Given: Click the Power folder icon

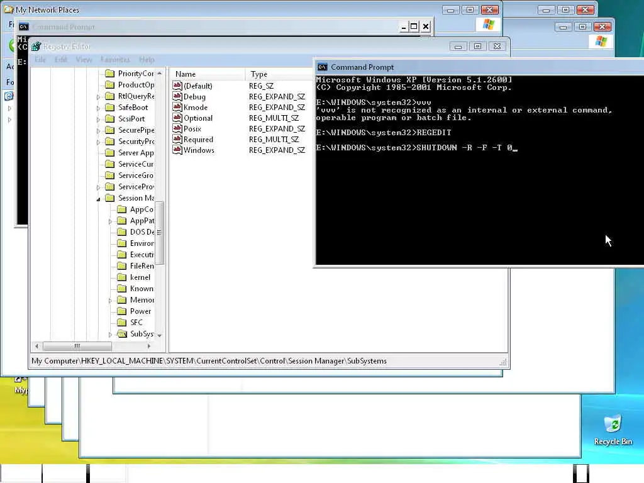Looking at the screenshot, I should pos(121,311).
